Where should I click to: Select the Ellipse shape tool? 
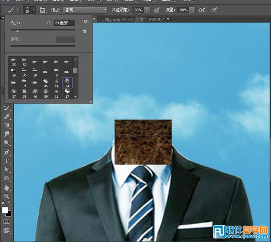point(7,178)
